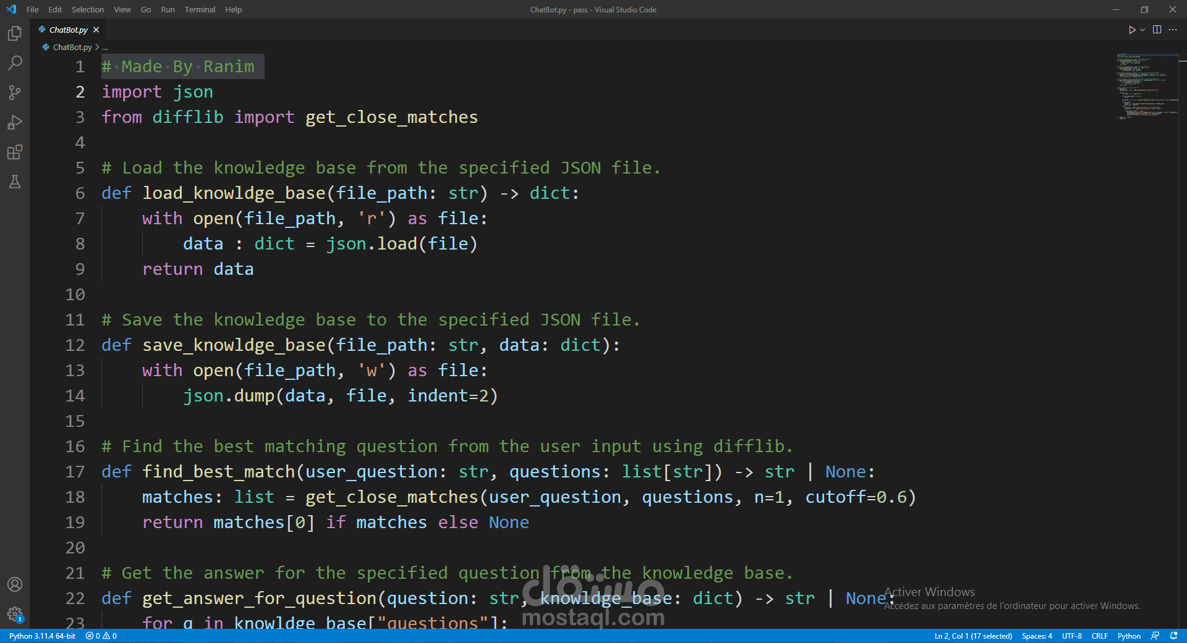Click 'find_best_match' function name
The width and height of the screenshot is (1187, 643).
pyautogui.click(x=219, y=472)
